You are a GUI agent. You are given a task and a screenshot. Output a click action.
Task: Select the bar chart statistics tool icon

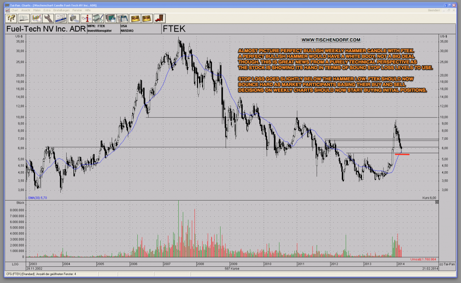[36, 18]
